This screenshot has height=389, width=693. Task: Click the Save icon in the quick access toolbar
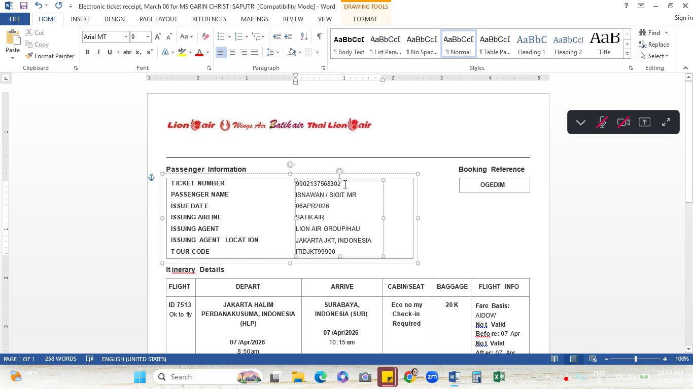coord(23,6)
